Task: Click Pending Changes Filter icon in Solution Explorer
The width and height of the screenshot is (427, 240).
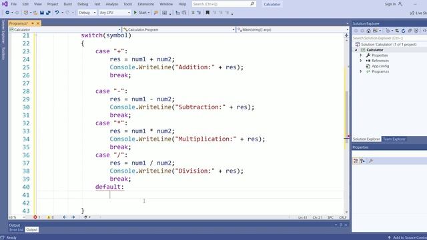Action: tap(388, 31)
